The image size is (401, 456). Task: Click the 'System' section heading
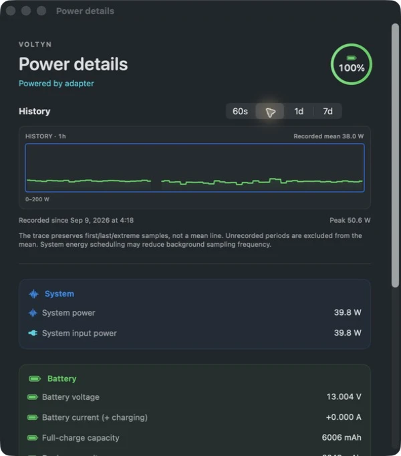pos(59,294)
